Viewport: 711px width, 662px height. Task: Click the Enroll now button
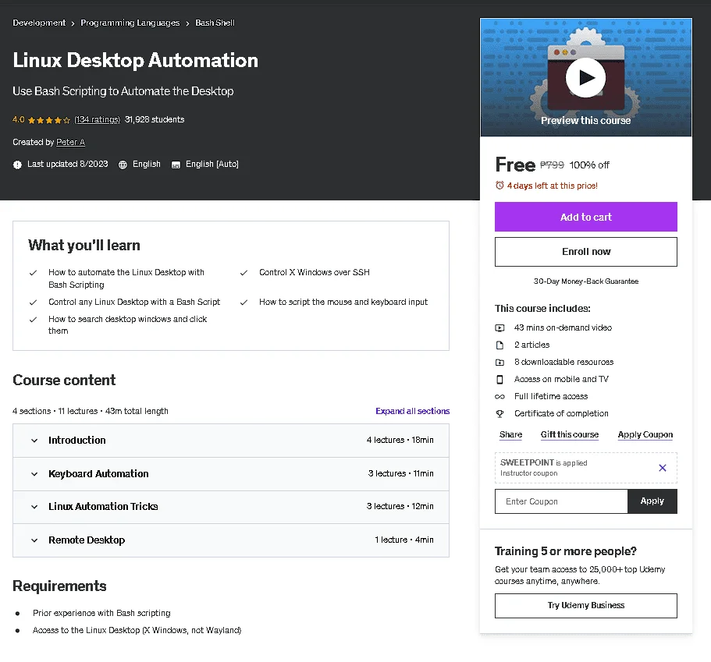[586, 252]
